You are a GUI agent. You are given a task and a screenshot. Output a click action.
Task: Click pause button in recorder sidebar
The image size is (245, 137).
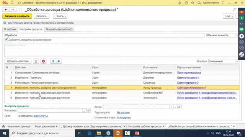[242, 36]
